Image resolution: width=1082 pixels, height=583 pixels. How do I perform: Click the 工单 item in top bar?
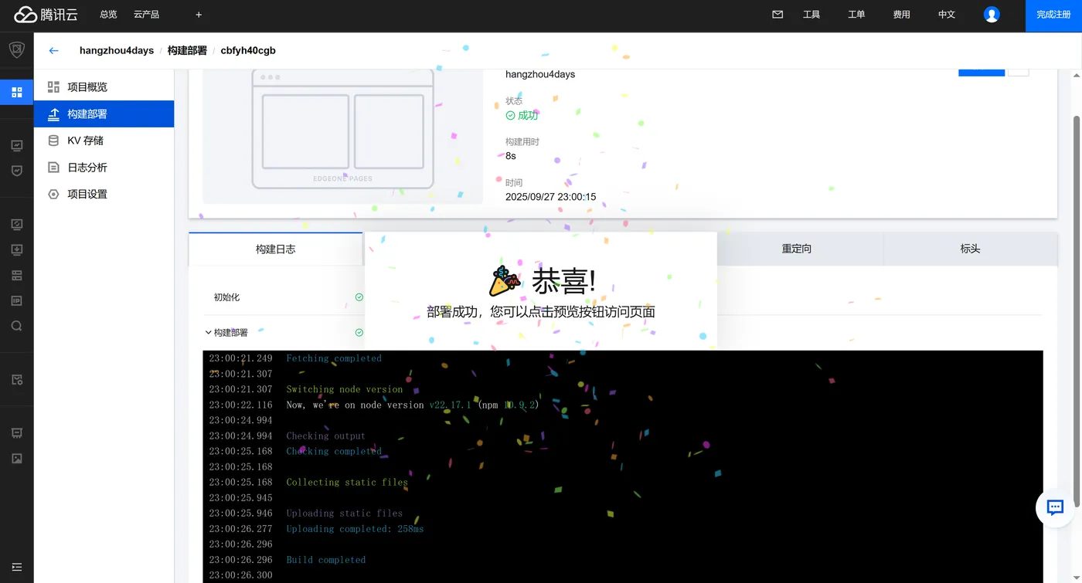(x=856, y=14)
